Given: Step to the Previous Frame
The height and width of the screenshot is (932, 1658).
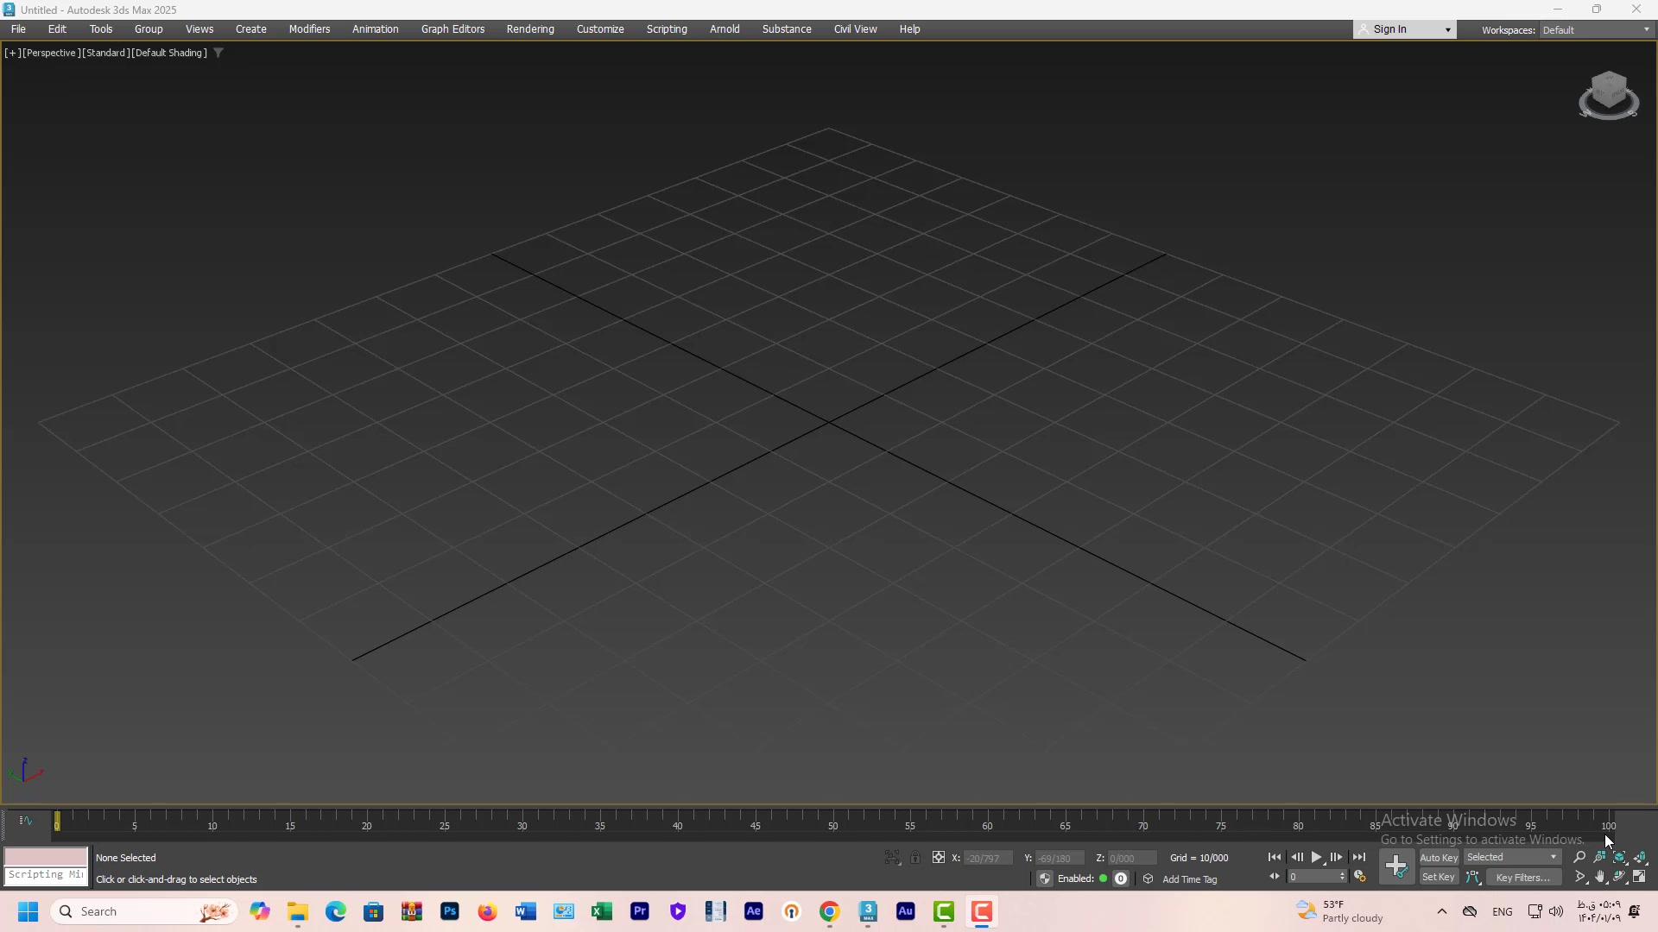Looking at the screenshot, I should point(1297,857).
